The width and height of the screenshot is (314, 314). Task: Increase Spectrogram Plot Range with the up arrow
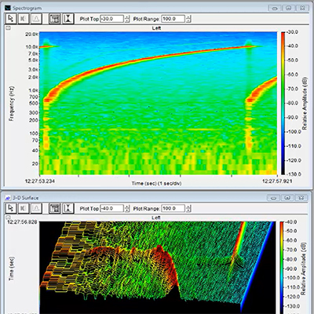click(188, 17)
